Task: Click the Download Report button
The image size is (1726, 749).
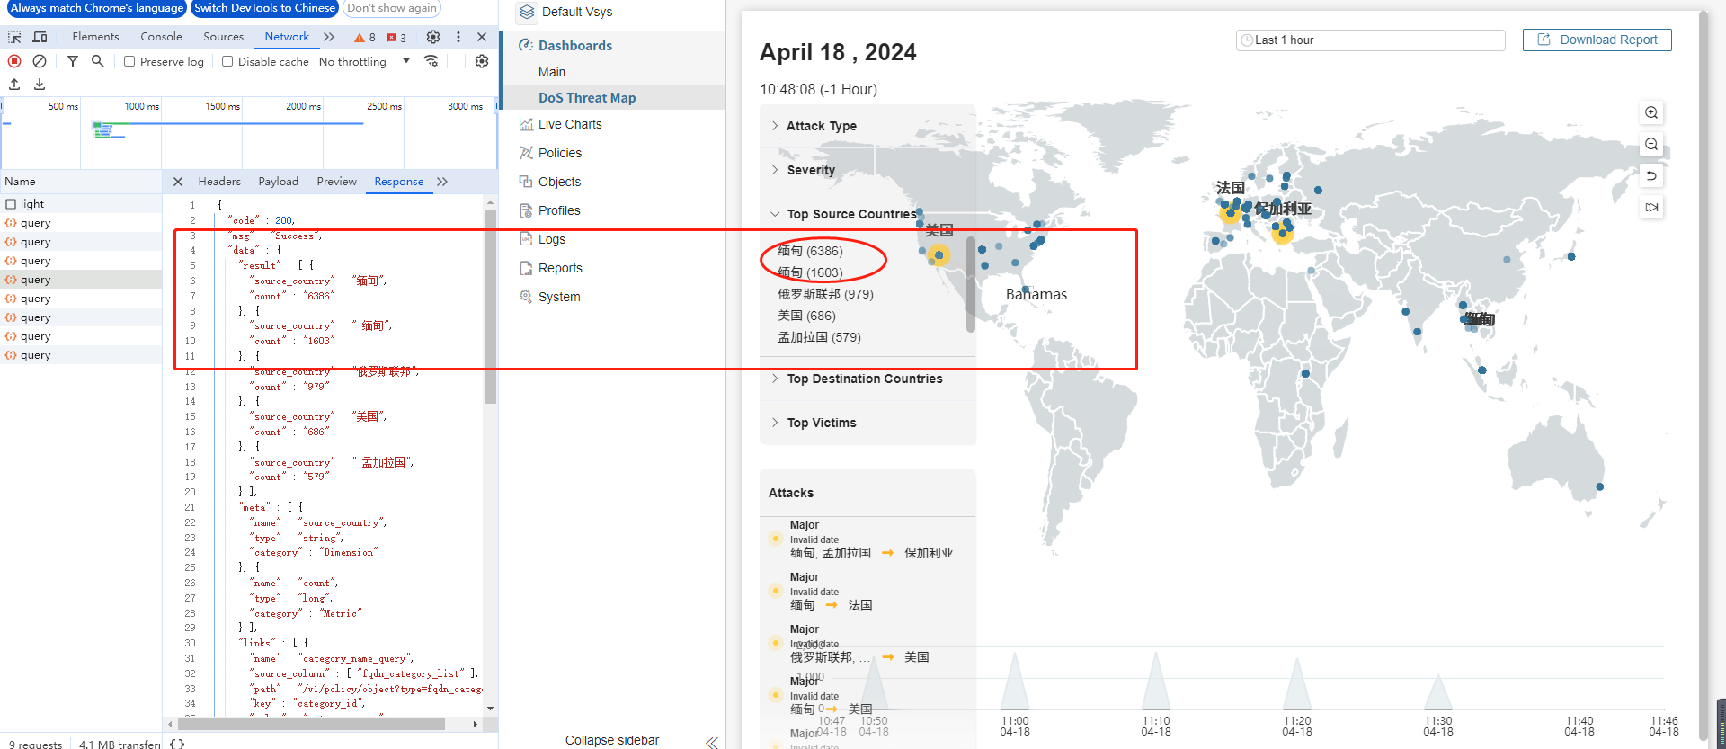Action: [x=1597, y=40]
